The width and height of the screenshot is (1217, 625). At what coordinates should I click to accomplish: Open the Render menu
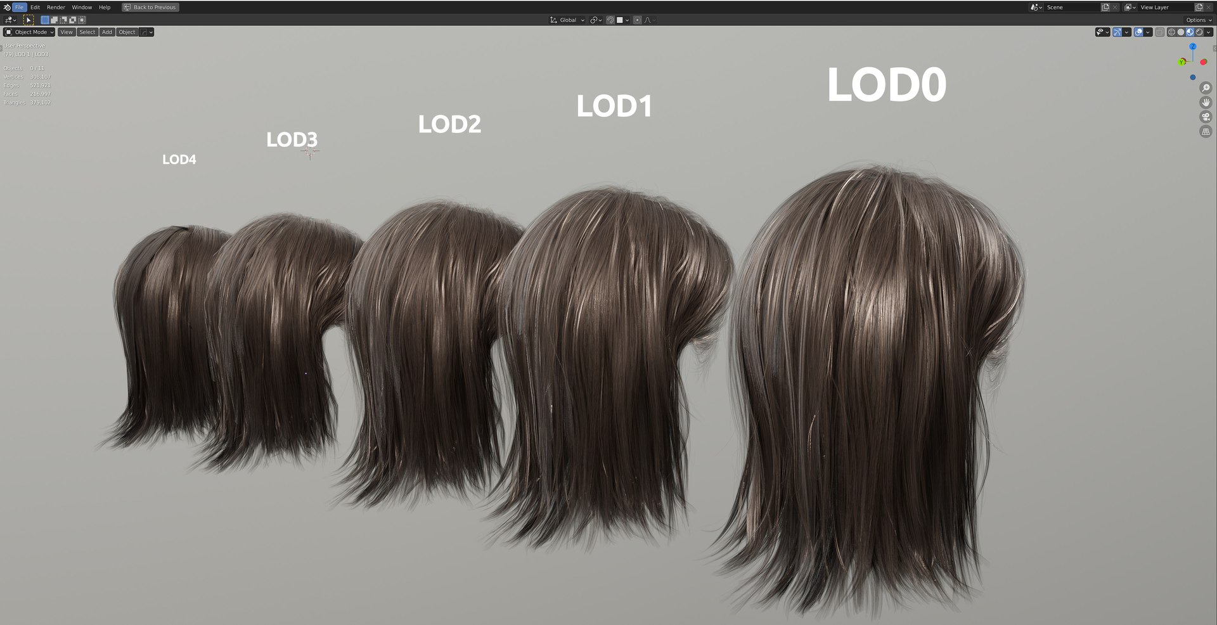(x=56, y=7)
